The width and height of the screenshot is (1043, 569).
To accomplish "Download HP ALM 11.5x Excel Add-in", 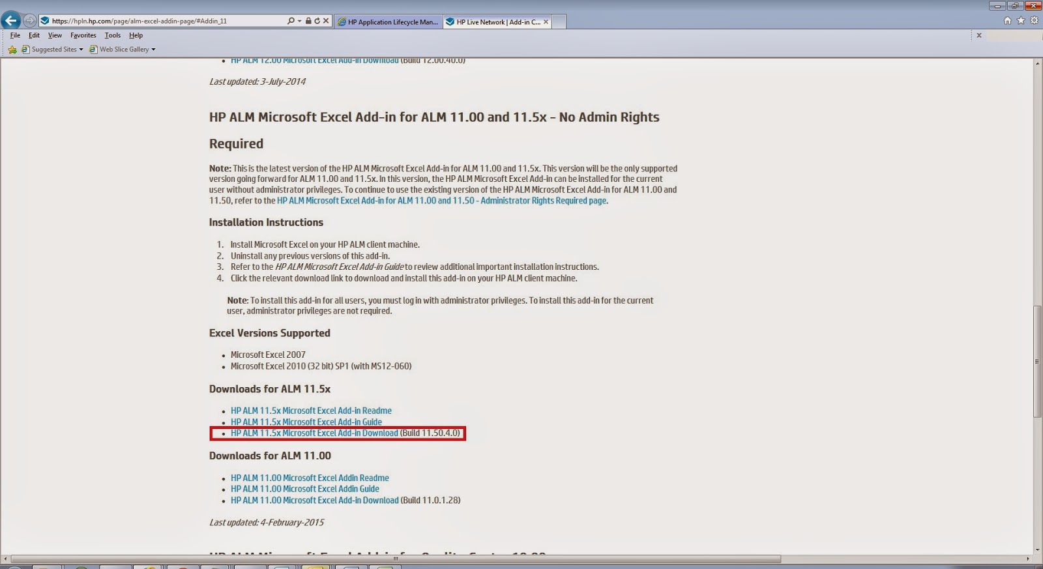I will pos(314,433).
